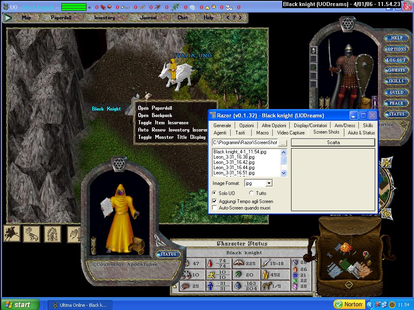Image resolution: width=414 pixels, height=310 pixels.
Task: Click the helmet slot in Black knight paperdoll
Action: 314,50
